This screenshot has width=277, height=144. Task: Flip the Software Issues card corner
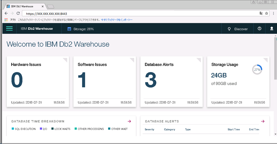click(132, 60)
